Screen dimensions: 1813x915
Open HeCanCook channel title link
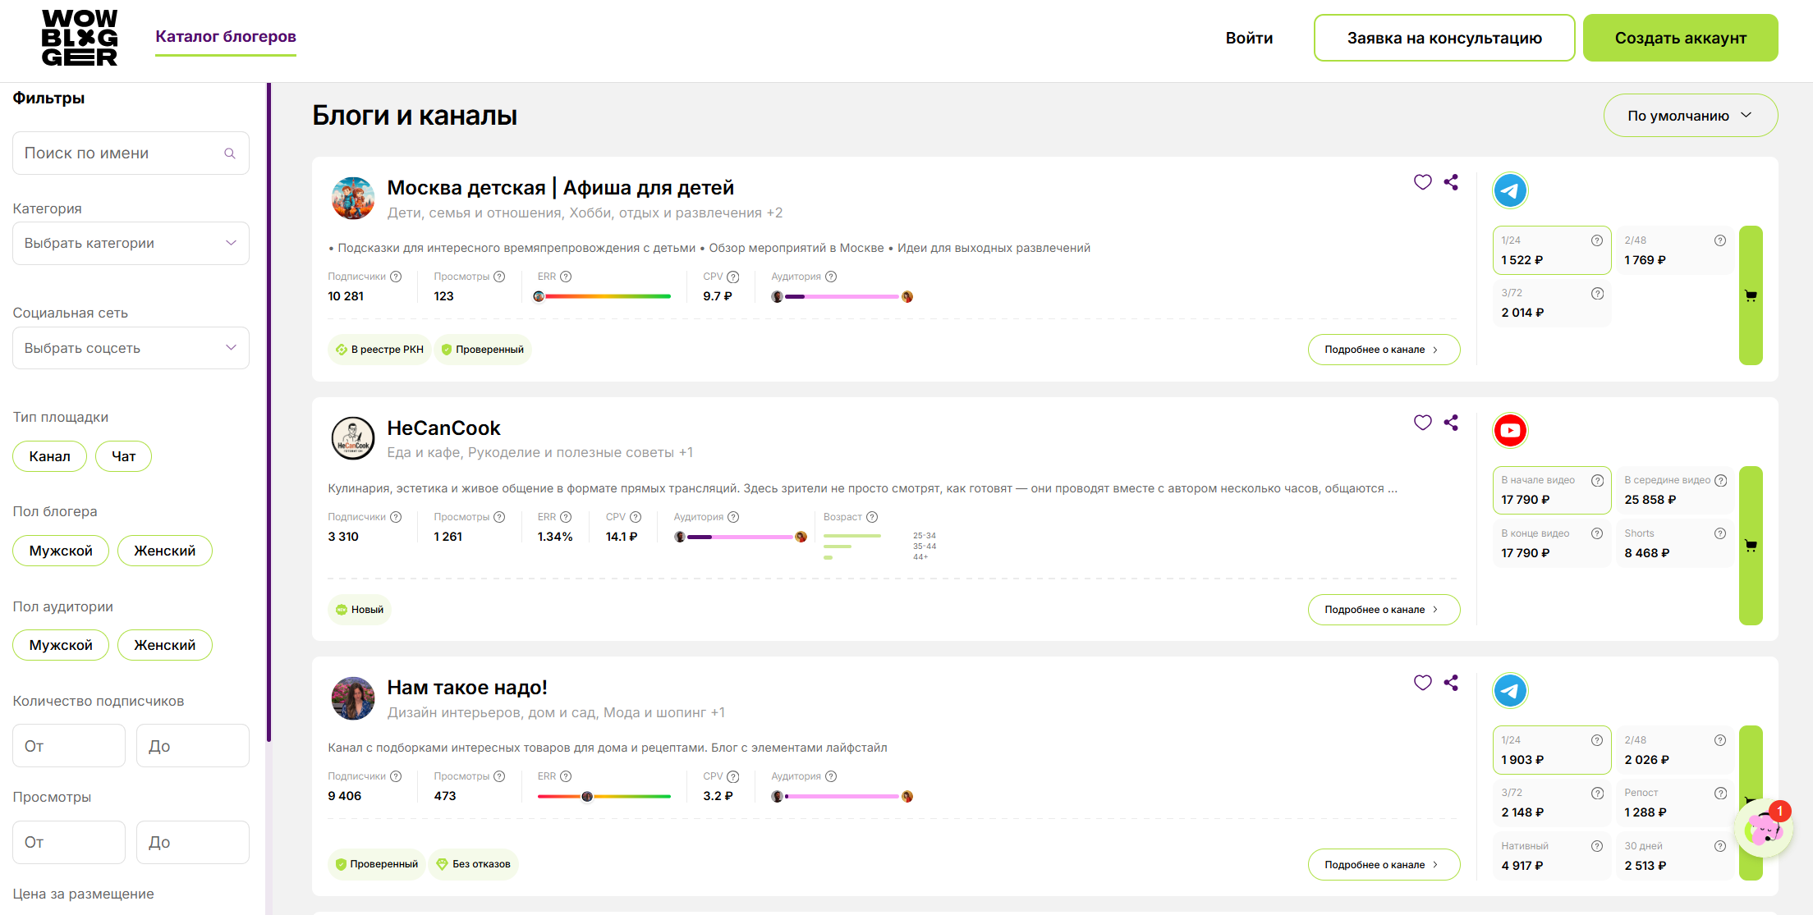[x=443, y=428]
